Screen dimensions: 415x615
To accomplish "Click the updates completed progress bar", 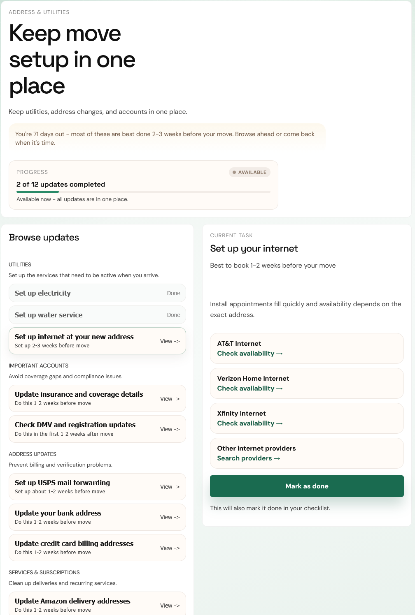I will (143, 192).
